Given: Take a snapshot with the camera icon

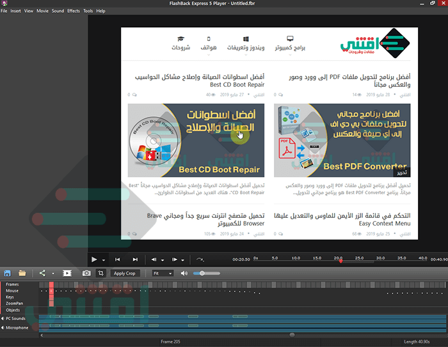Looking at the screenshot, I should pos(86,273).
